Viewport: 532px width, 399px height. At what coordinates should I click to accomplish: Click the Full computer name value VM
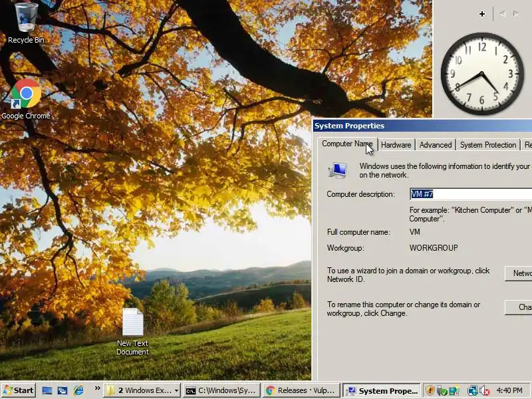414,232
